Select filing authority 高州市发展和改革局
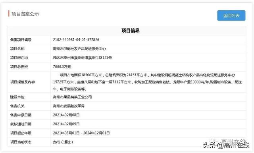Viewport: 254px width, 153px height. coord(69,106)
